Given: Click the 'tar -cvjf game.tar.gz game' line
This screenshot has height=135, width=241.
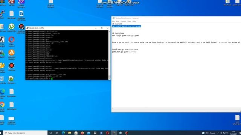Looking at the screenshot, I should coord(125,36).
